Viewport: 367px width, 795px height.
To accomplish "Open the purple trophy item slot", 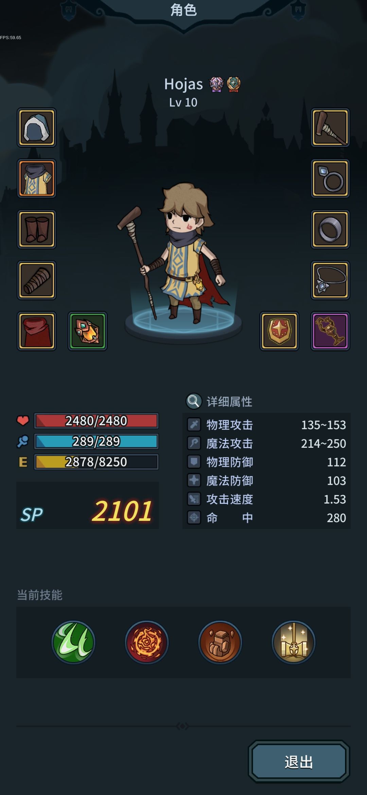I will click(330, 331).
